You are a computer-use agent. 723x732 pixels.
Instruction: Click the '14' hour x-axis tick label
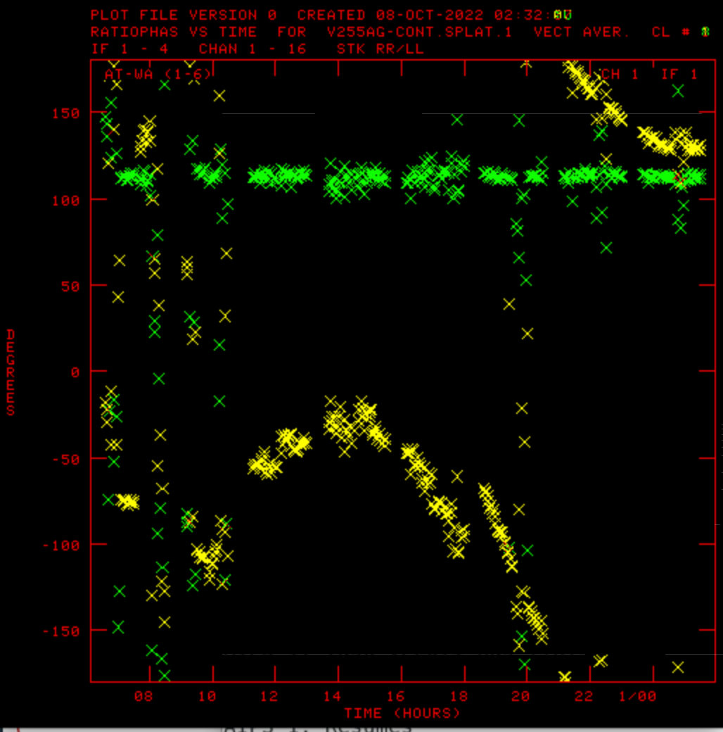(332, 696)
